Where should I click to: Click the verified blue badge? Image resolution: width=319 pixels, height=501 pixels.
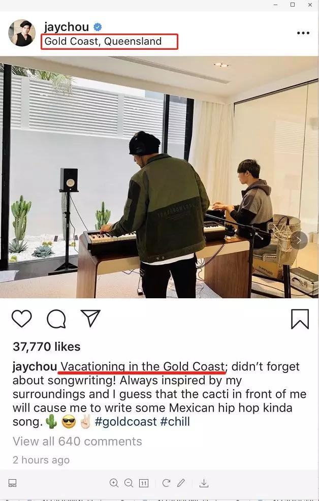pos(98,27)
